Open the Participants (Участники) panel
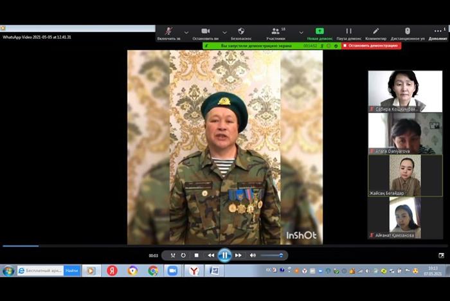Viewport: 450px width, 301px height. 276,32
